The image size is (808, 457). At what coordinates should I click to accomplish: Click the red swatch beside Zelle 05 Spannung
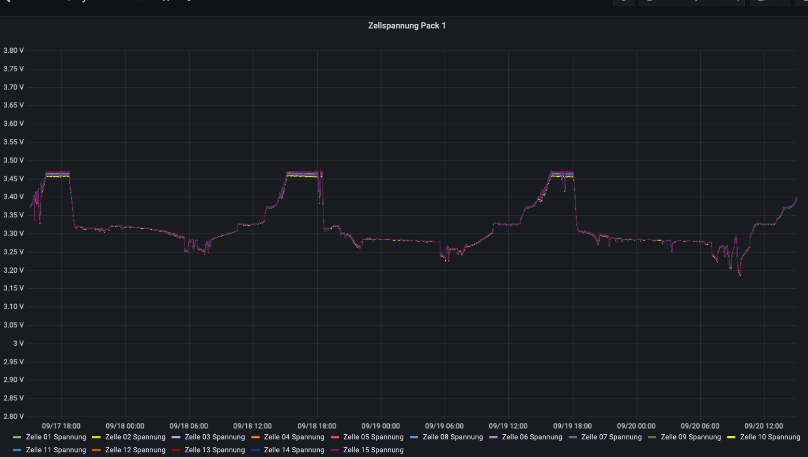coord(334,437)
